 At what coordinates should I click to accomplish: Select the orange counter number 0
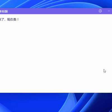[18, 19]
